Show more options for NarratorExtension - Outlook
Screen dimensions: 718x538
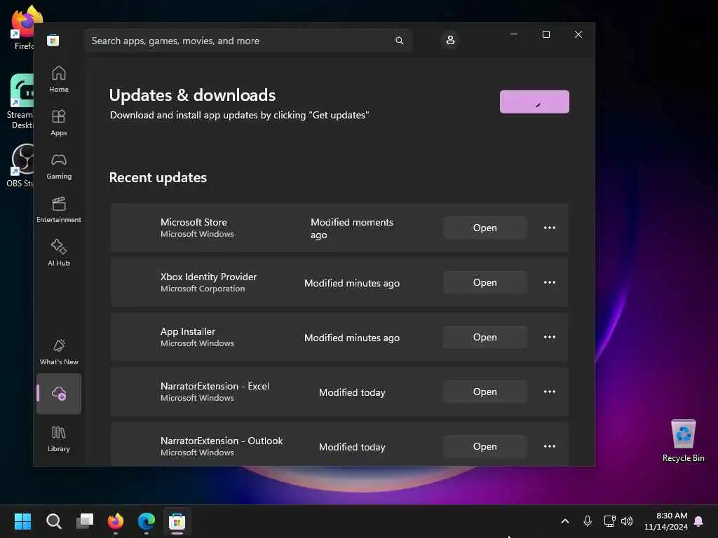550,446
